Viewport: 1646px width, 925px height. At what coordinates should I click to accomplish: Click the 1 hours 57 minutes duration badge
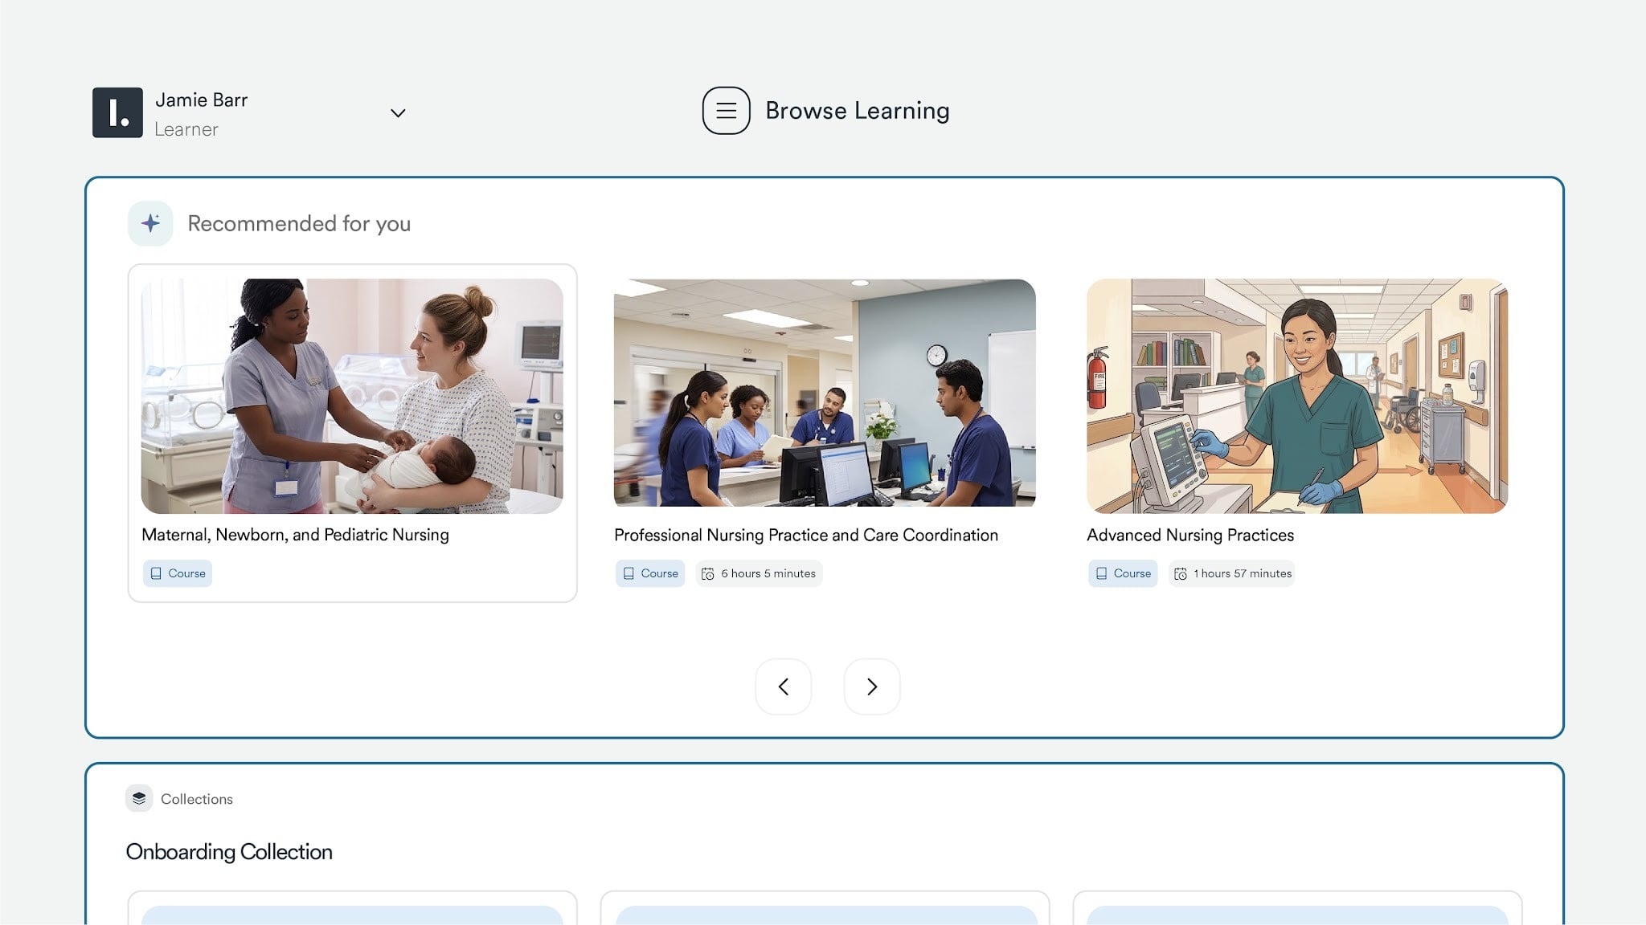pyautogui.click(x=1232, y=573)
